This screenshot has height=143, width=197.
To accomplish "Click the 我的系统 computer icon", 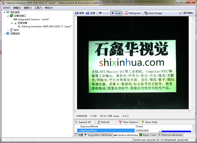I will pos(8,12).
